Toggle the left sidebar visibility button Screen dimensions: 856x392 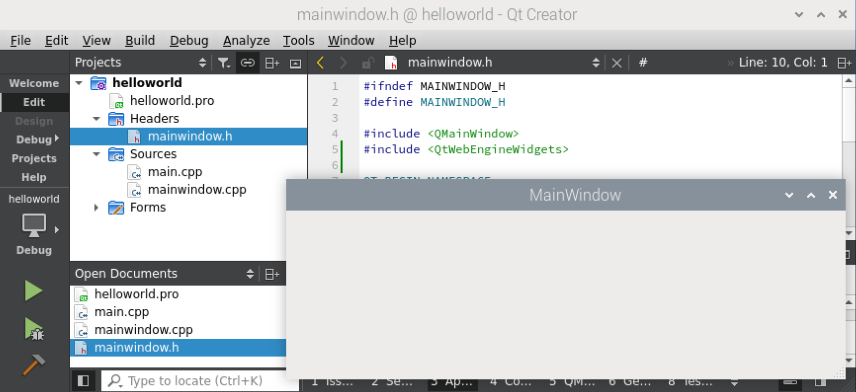[x=84, y=381]
